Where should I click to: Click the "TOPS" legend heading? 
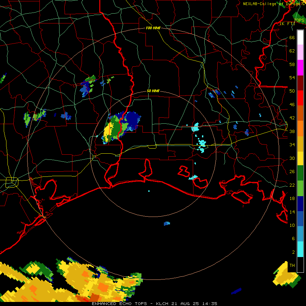[299, 20]
